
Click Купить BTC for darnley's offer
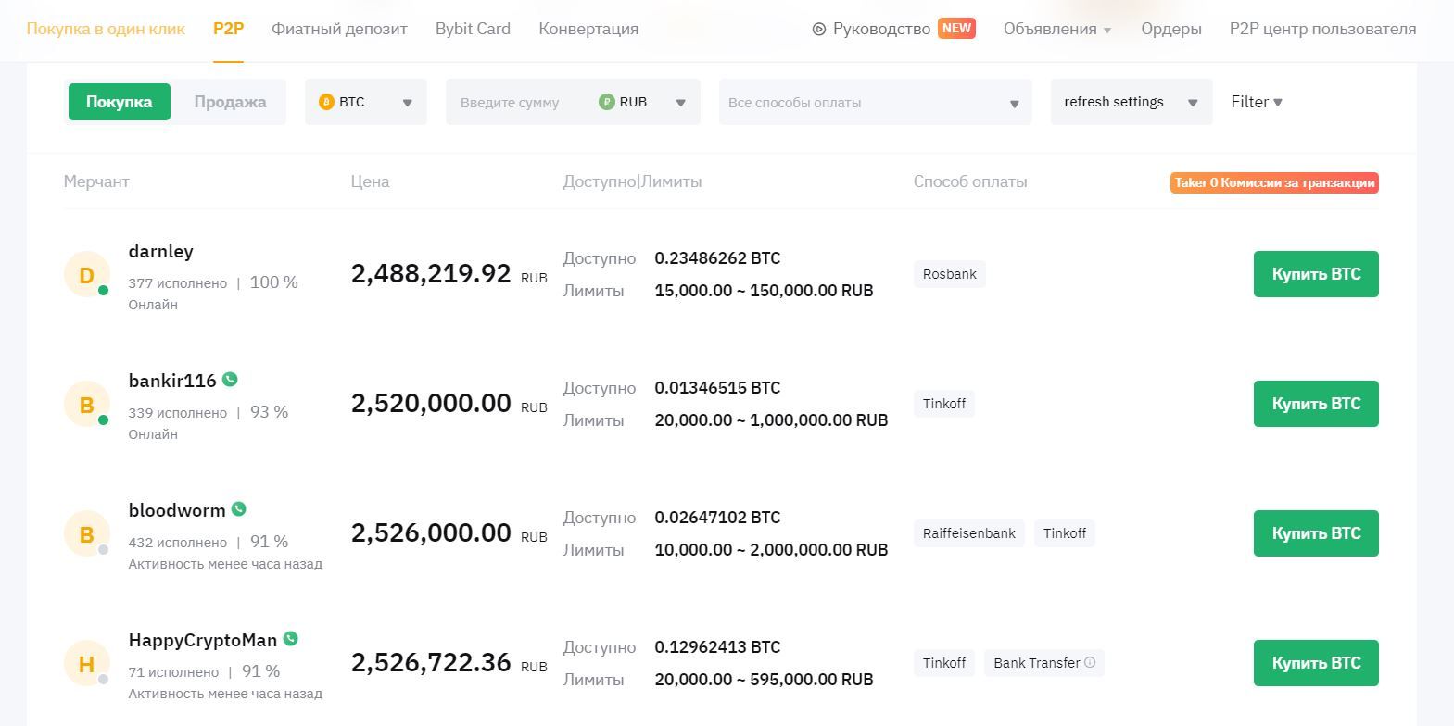[x=1315, y=274]
